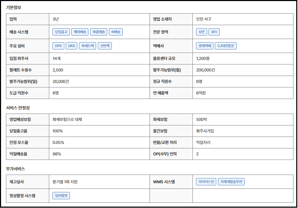Image resolution: width=298 pixels, height=208 pixels.
Task: Click the 선반랙 equipment tag
Action: tap(105, 46)
